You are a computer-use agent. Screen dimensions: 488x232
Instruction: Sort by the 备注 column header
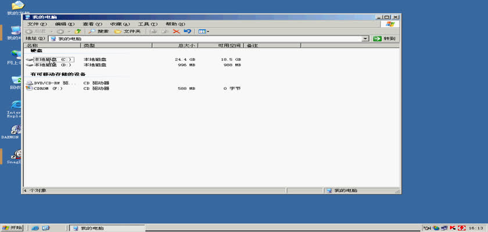pyautogui.click(x=272, y=45)
